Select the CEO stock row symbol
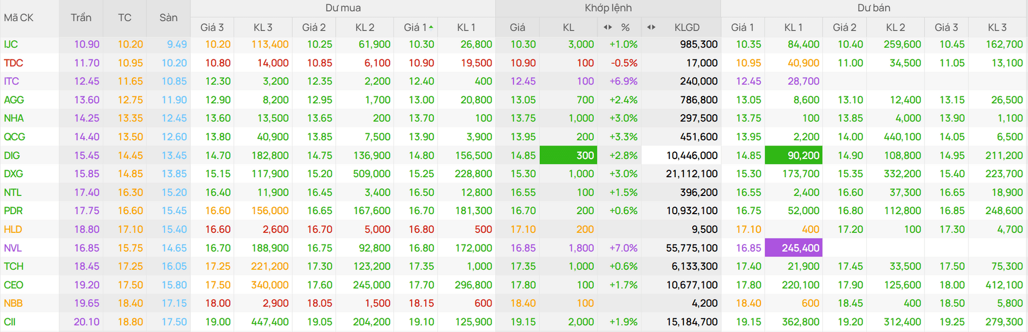 click(x=13, y=285)
